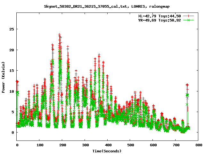Image resolution: width=205 pixels, height=154 pixels.
Task: Click the x-axis tick label 200
Action: pyautogui.click(x=62, y=145)
